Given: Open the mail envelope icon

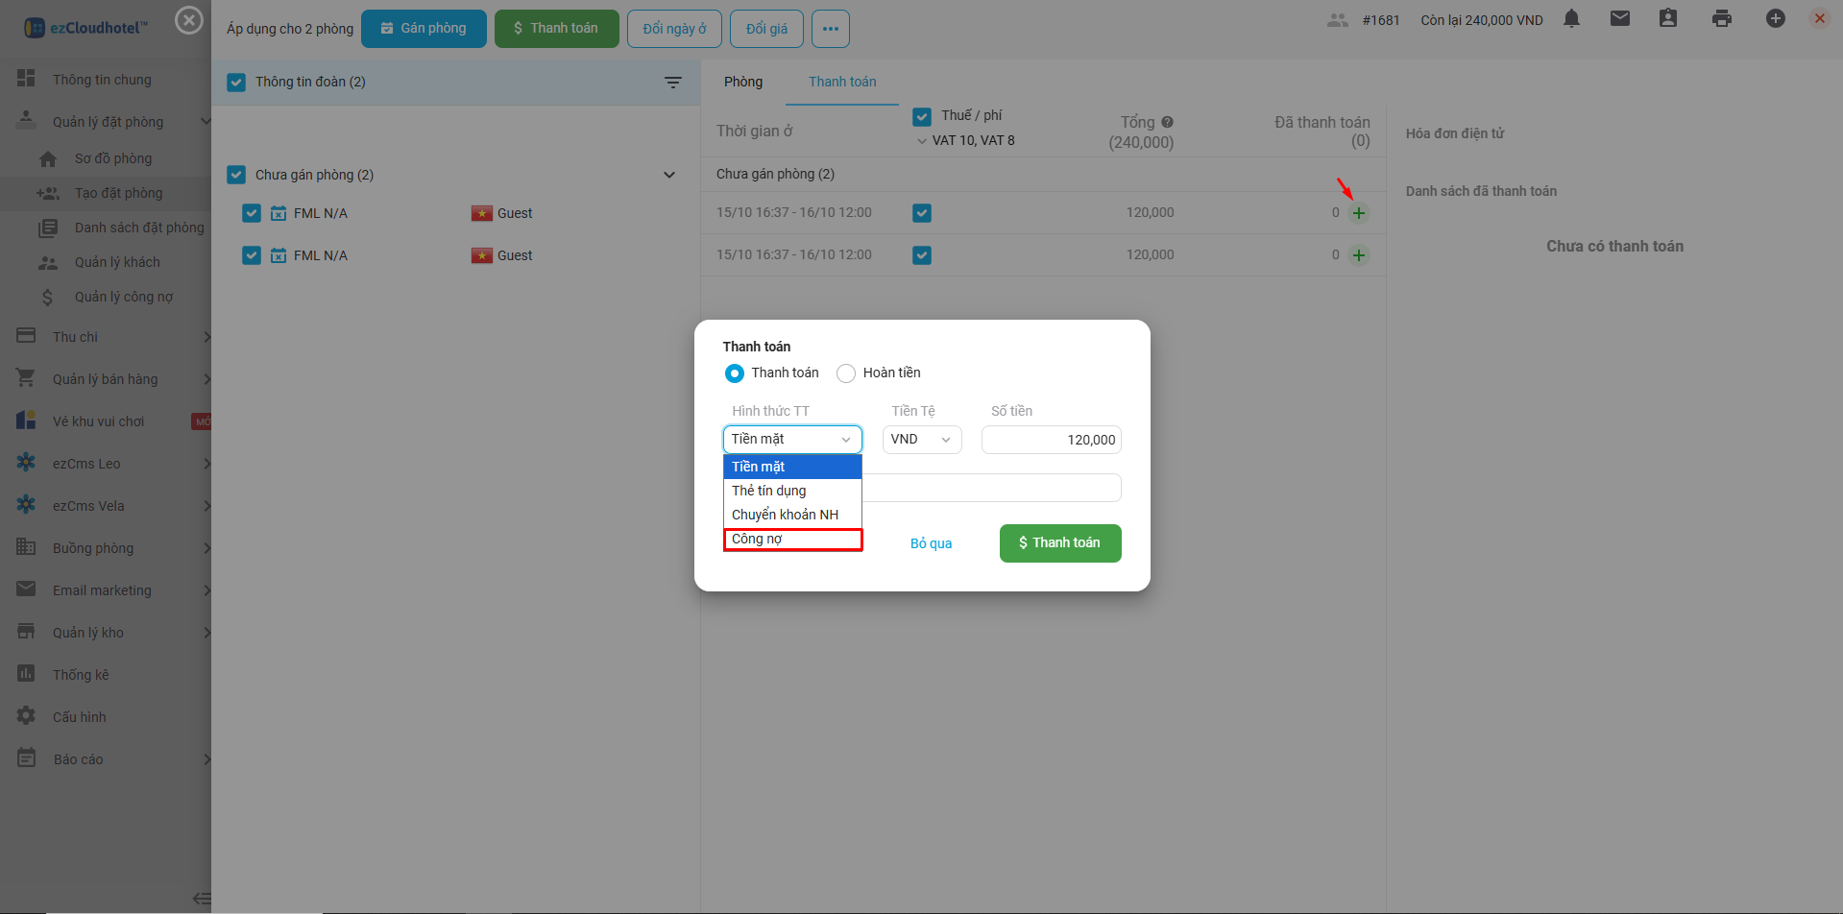Looking at the screenshot, I should pos(1619,19).
